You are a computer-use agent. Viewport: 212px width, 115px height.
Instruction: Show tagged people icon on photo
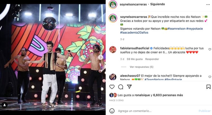point(5,105)
